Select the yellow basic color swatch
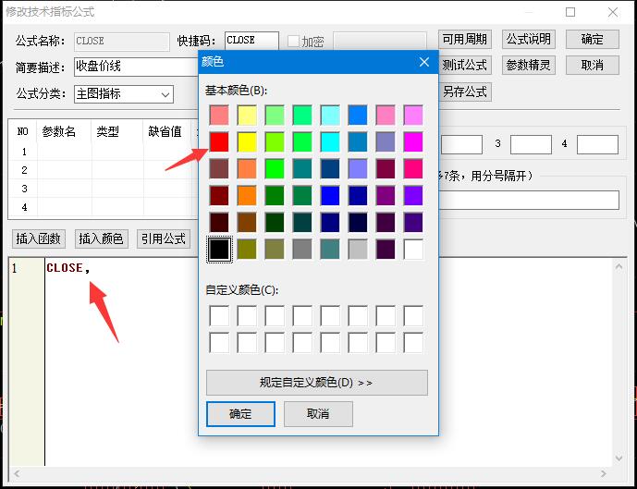Image resolution: width=637 pixels, height=489 pixels. point(247,141)
